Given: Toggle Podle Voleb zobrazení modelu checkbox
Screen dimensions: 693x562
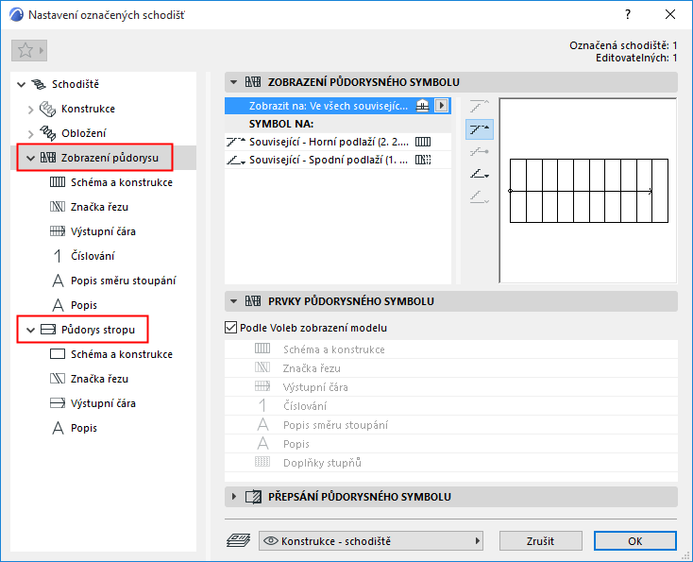Looking at the screenshot, I should (230, 328).
